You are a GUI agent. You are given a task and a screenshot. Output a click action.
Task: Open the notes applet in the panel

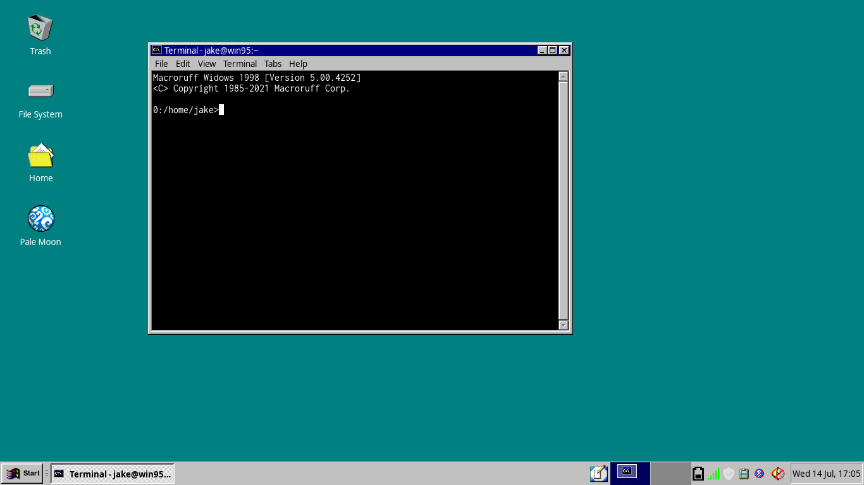598,474
